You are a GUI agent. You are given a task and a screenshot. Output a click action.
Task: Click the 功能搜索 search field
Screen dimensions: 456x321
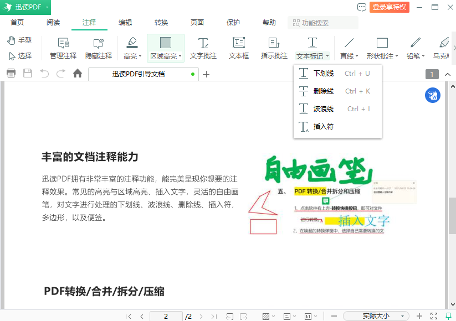click(323, 23)
